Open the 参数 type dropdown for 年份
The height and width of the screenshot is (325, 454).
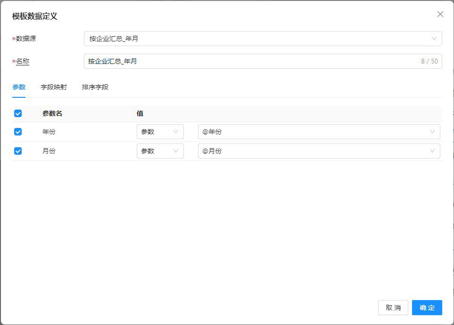pyautogui.click(x=160, y=132)
